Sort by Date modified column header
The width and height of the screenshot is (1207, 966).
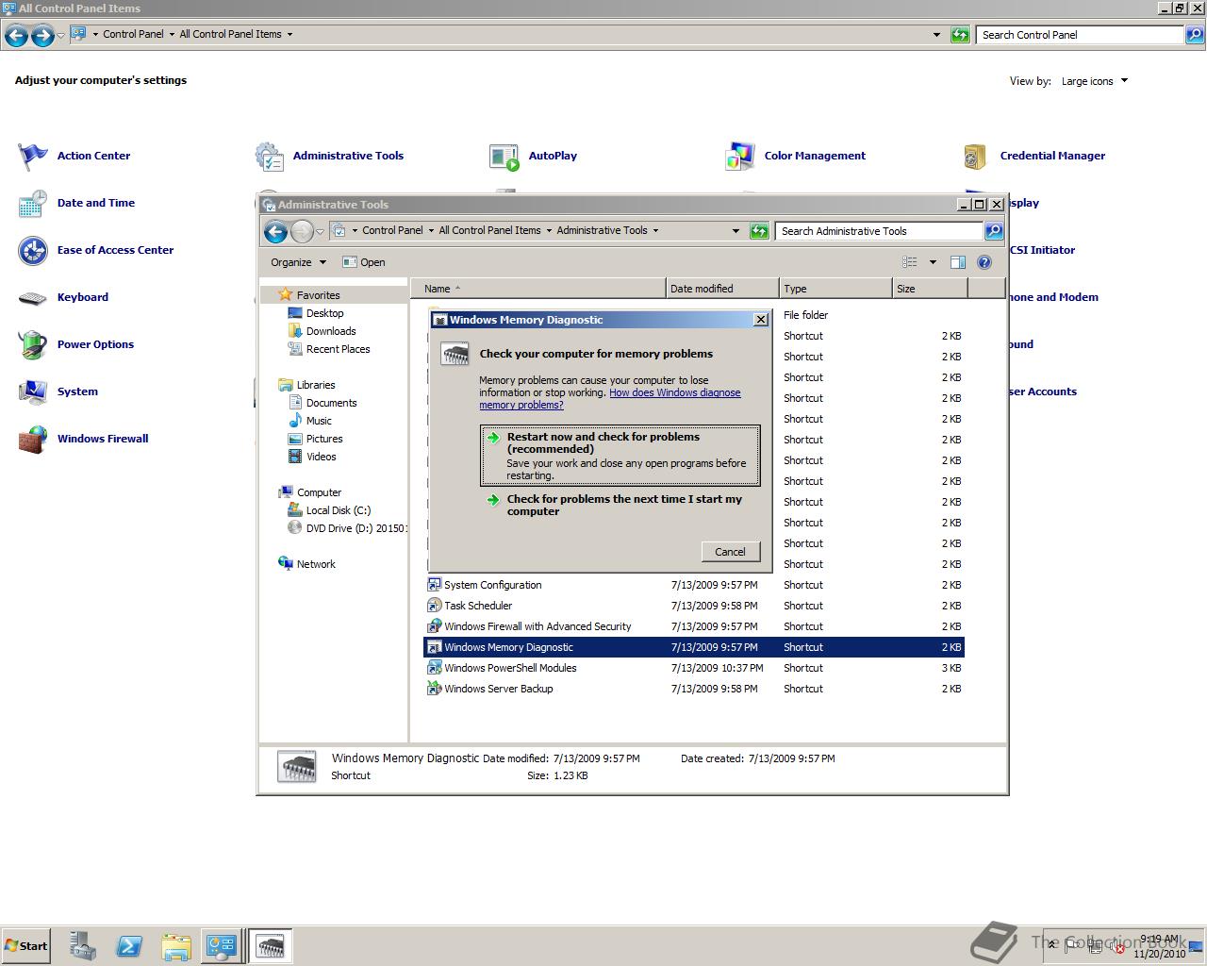722,289
